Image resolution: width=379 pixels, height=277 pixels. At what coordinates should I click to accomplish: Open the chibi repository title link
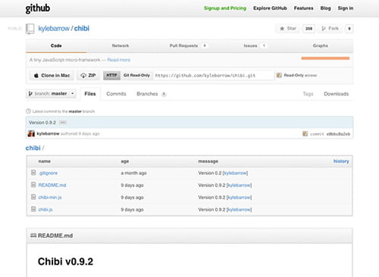82,29
